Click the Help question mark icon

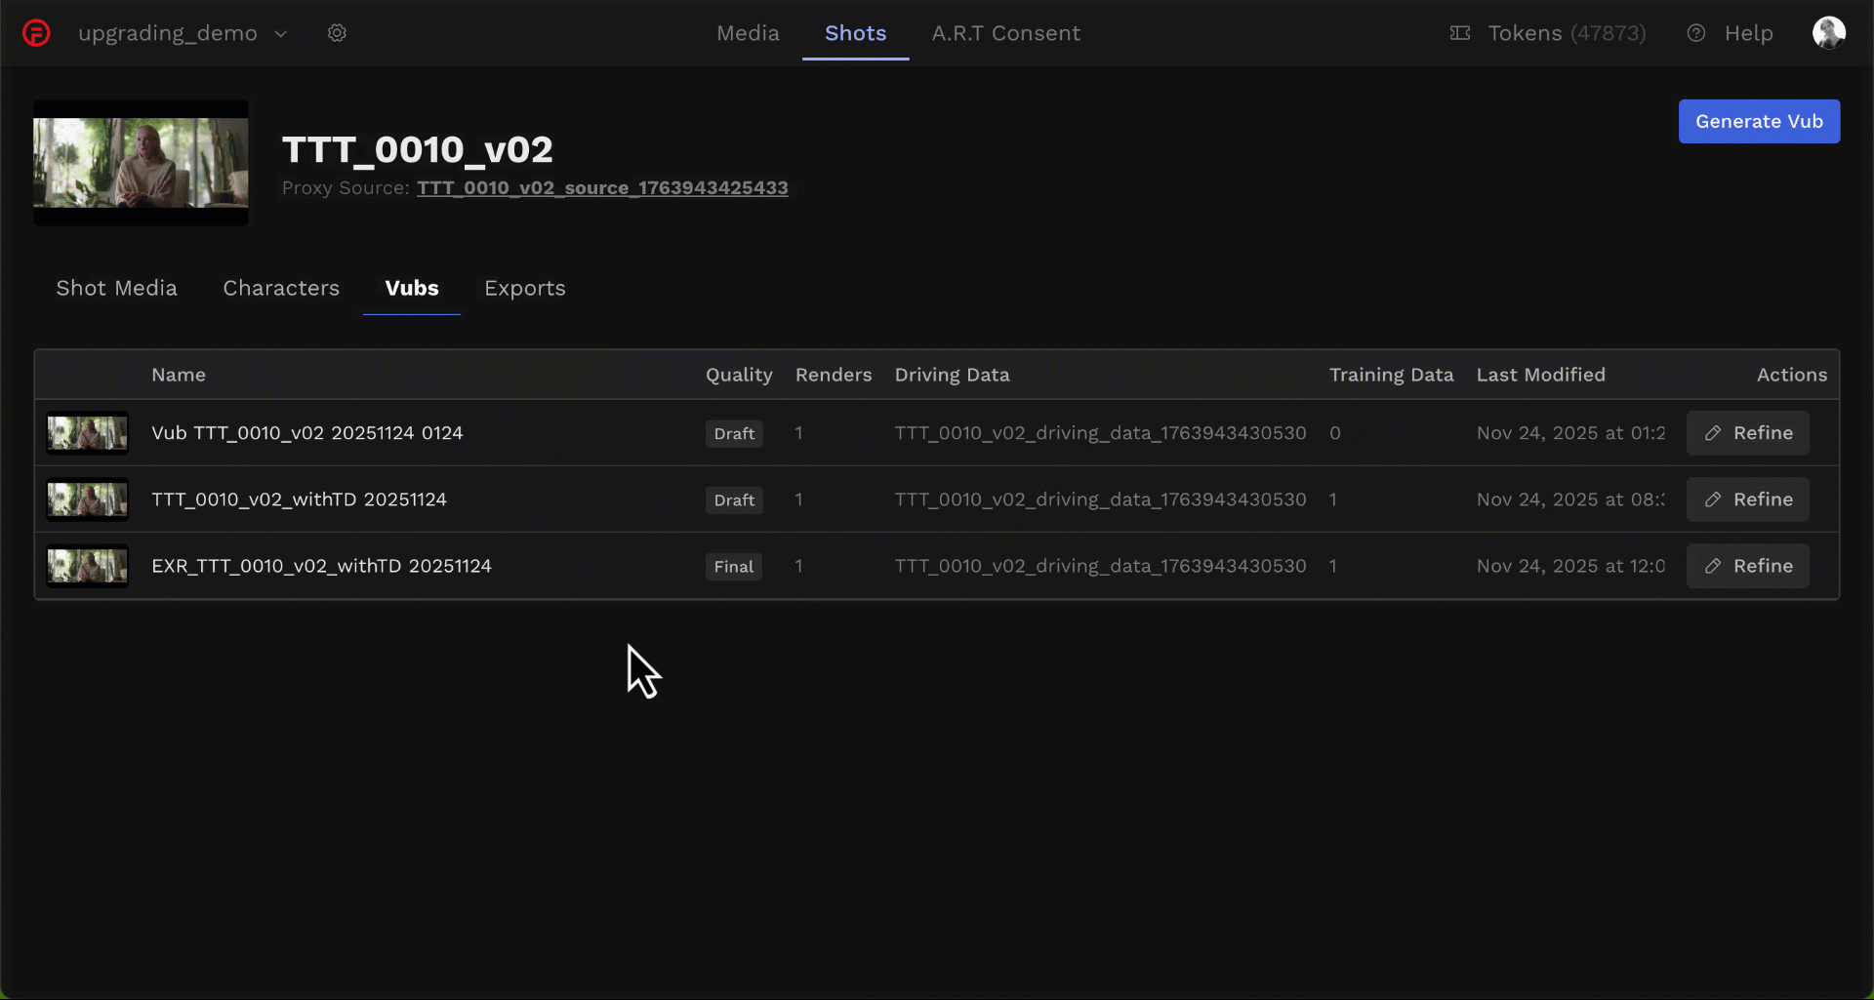point(1695,32)
